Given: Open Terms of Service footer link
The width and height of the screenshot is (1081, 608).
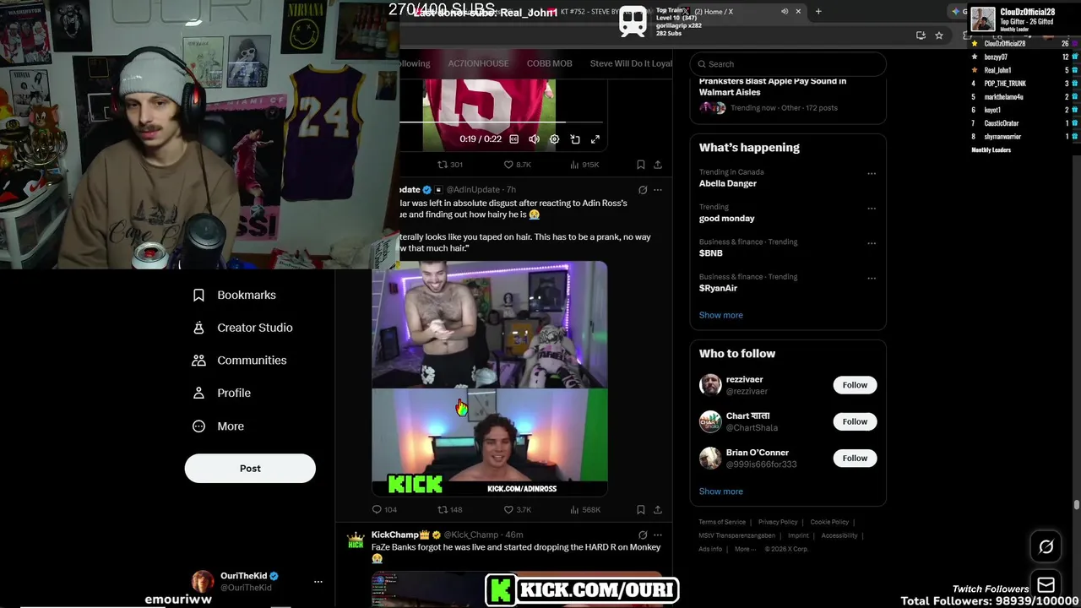Looking at the screenshot, I should pyautogui.click(x=722, y=523).
